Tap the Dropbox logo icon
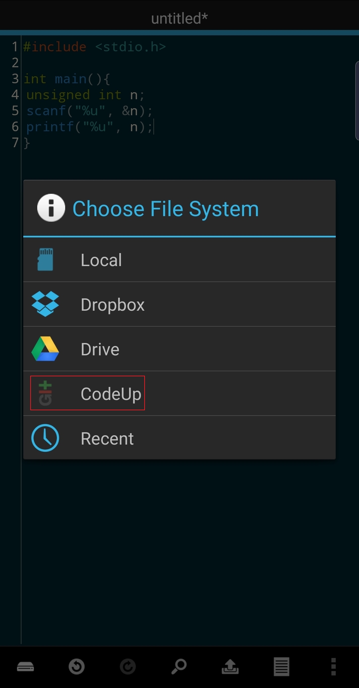The image size is (359, 688). tap(45, 304)
